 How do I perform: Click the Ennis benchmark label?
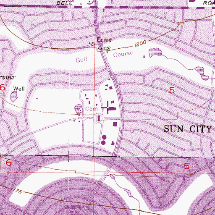[104, 40]
